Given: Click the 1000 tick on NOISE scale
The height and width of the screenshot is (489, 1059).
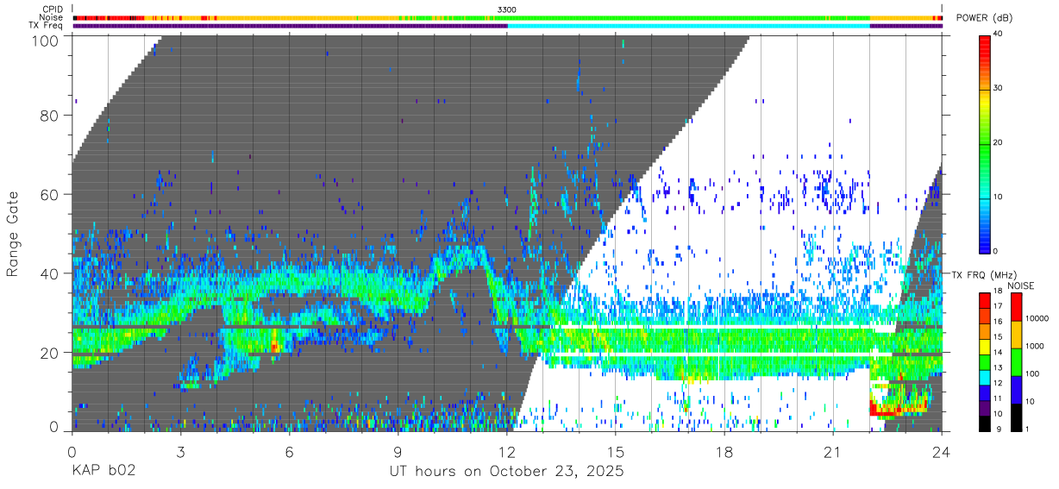Looking at the screenshot, I should pyautogui.click(x=1034, y=346).
